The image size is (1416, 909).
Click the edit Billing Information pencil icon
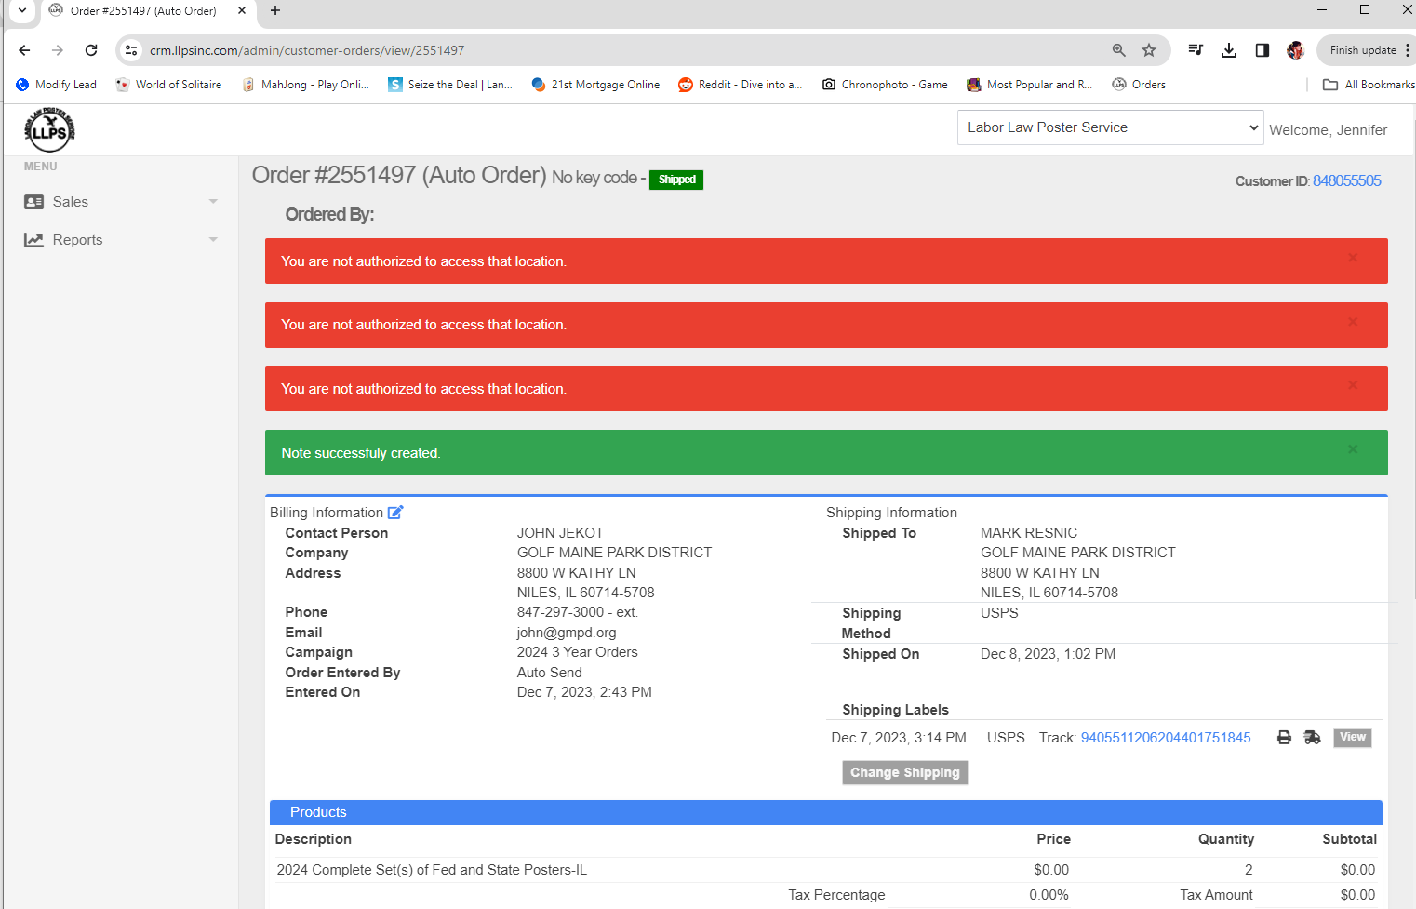(x=395, y=513)
